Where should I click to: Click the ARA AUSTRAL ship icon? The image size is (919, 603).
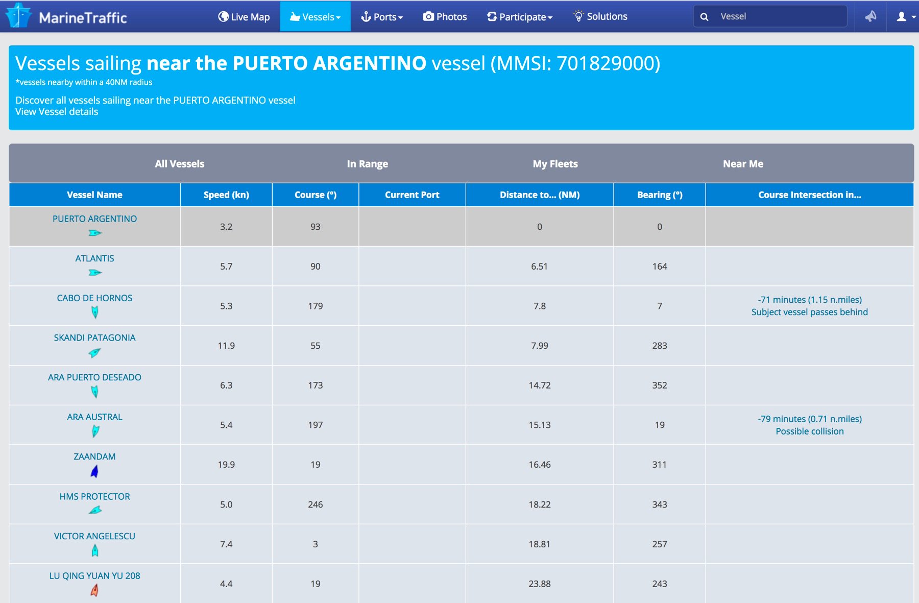[x=95, y=431]
